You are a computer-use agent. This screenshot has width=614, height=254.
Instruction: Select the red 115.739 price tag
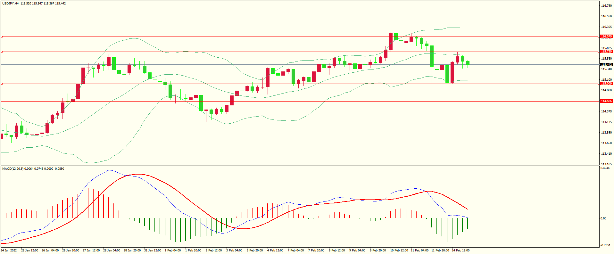click(x=606, y=52)
